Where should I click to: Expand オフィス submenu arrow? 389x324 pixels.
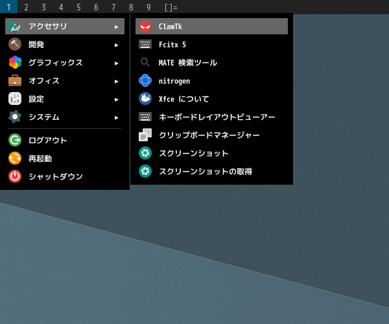click(x=116, y=81)
